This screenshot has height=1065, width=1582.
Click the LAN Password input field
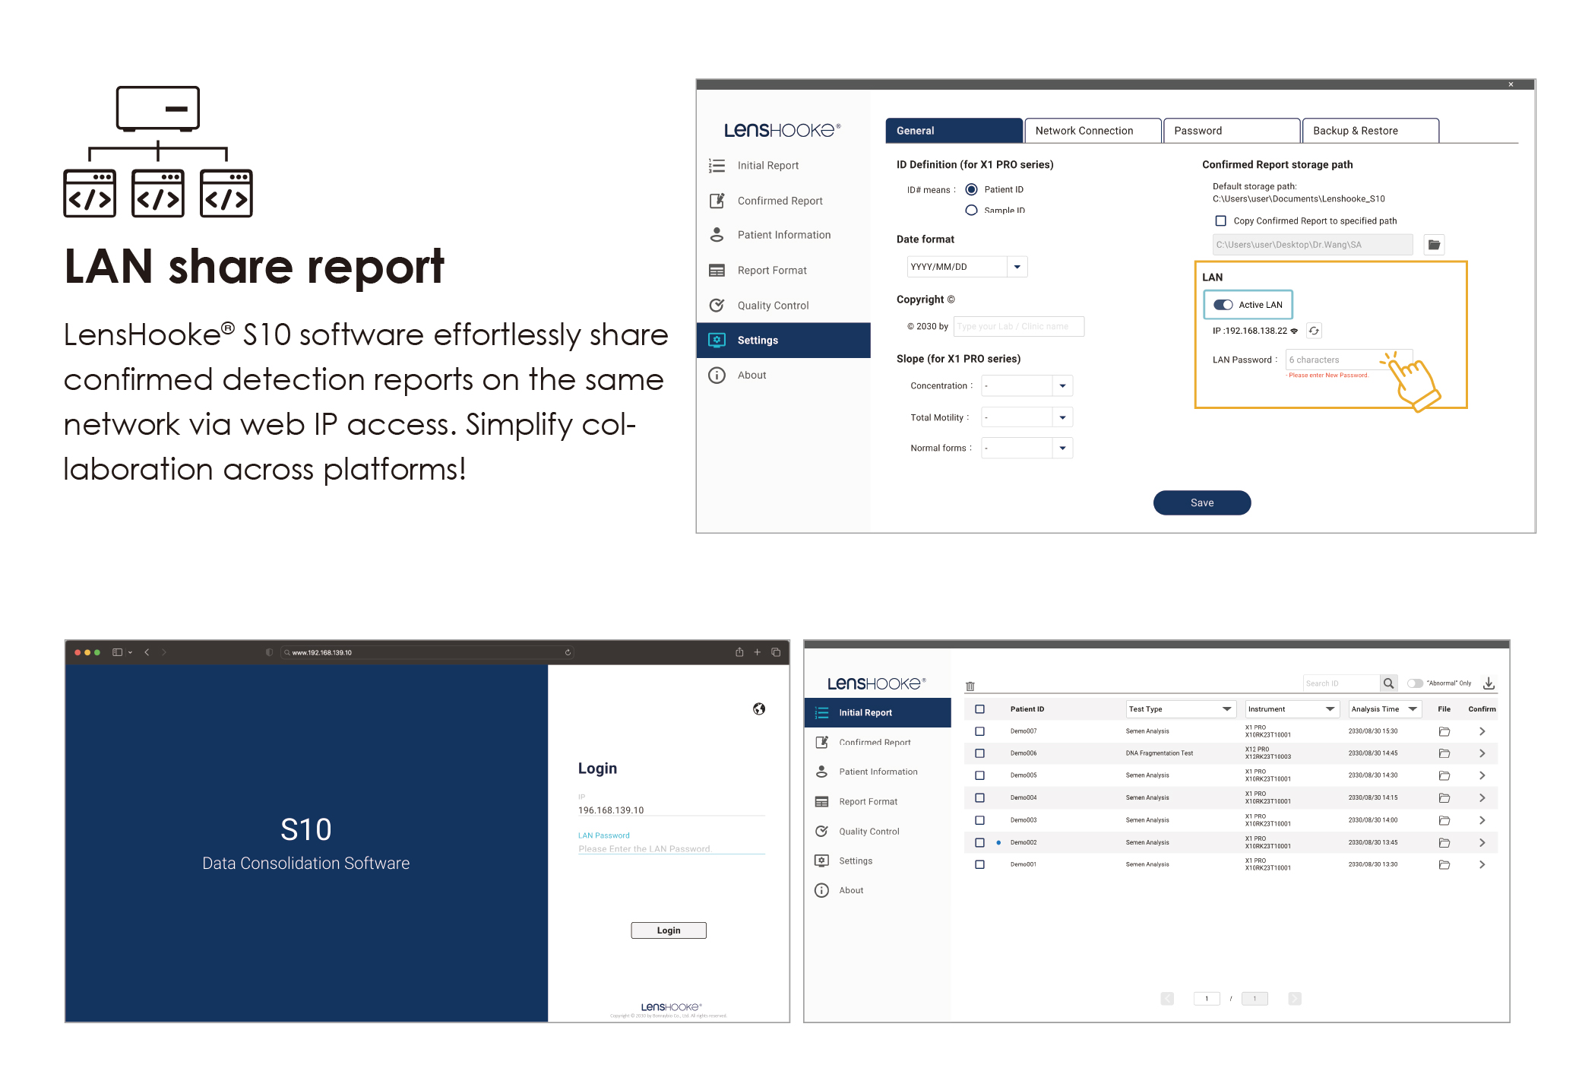pyautogui.click(x=1337, y=360)
